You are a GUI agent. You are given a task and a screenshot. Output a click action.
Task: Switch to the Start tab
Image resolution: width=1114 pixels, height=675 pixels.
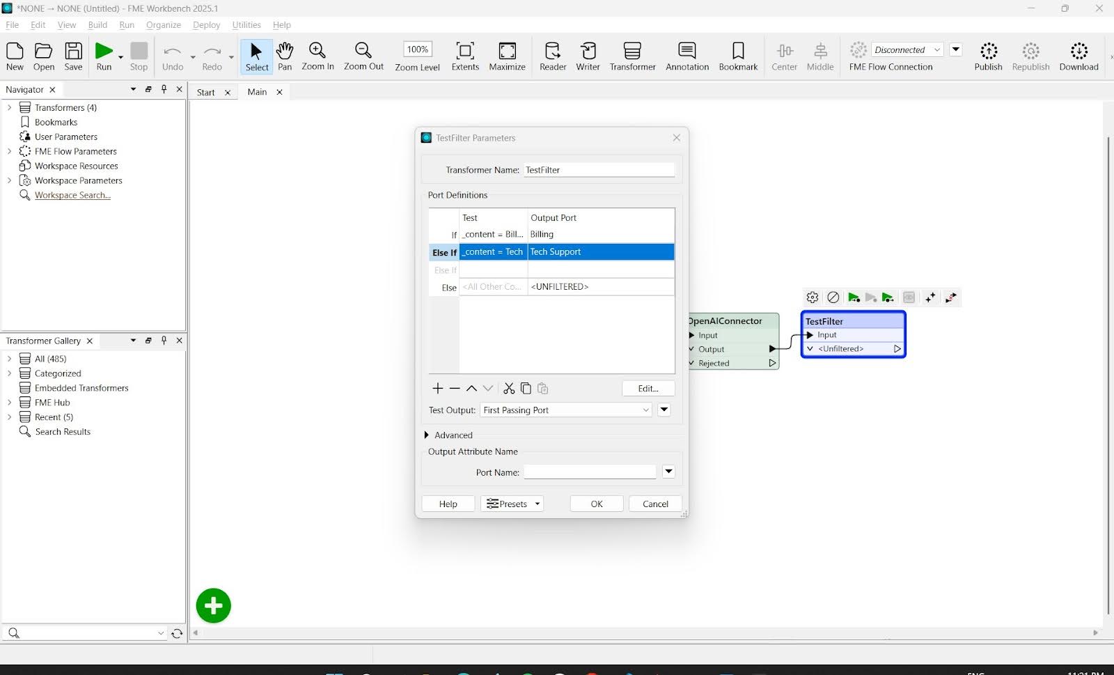pyautogui.click(x=205, y=92)
